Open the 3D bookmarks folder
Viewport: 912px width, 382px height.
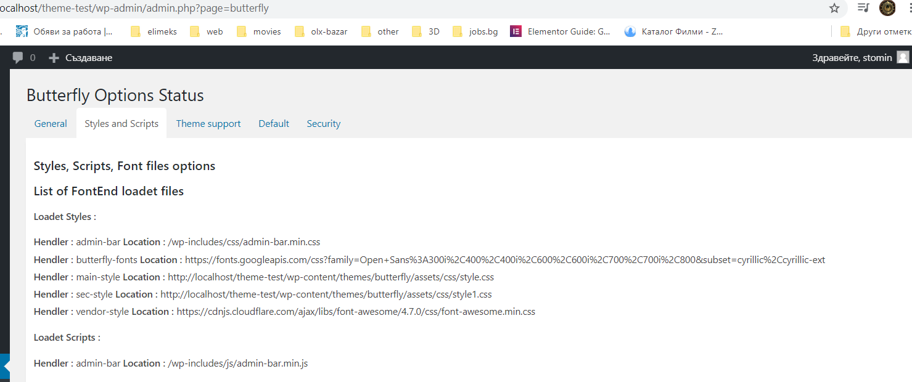(x=425, y=31)
